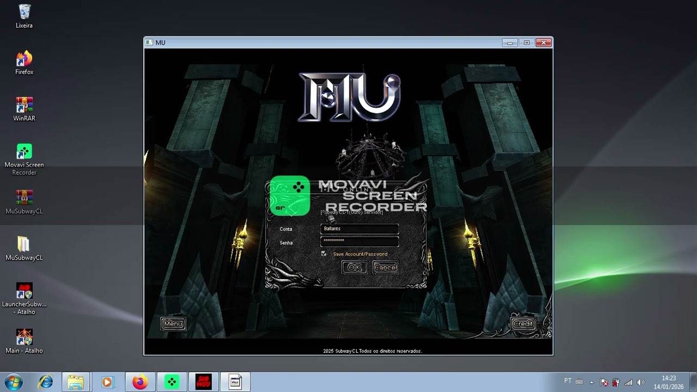Click the on-screen keyboard tray icon

(x=579, y=382)
